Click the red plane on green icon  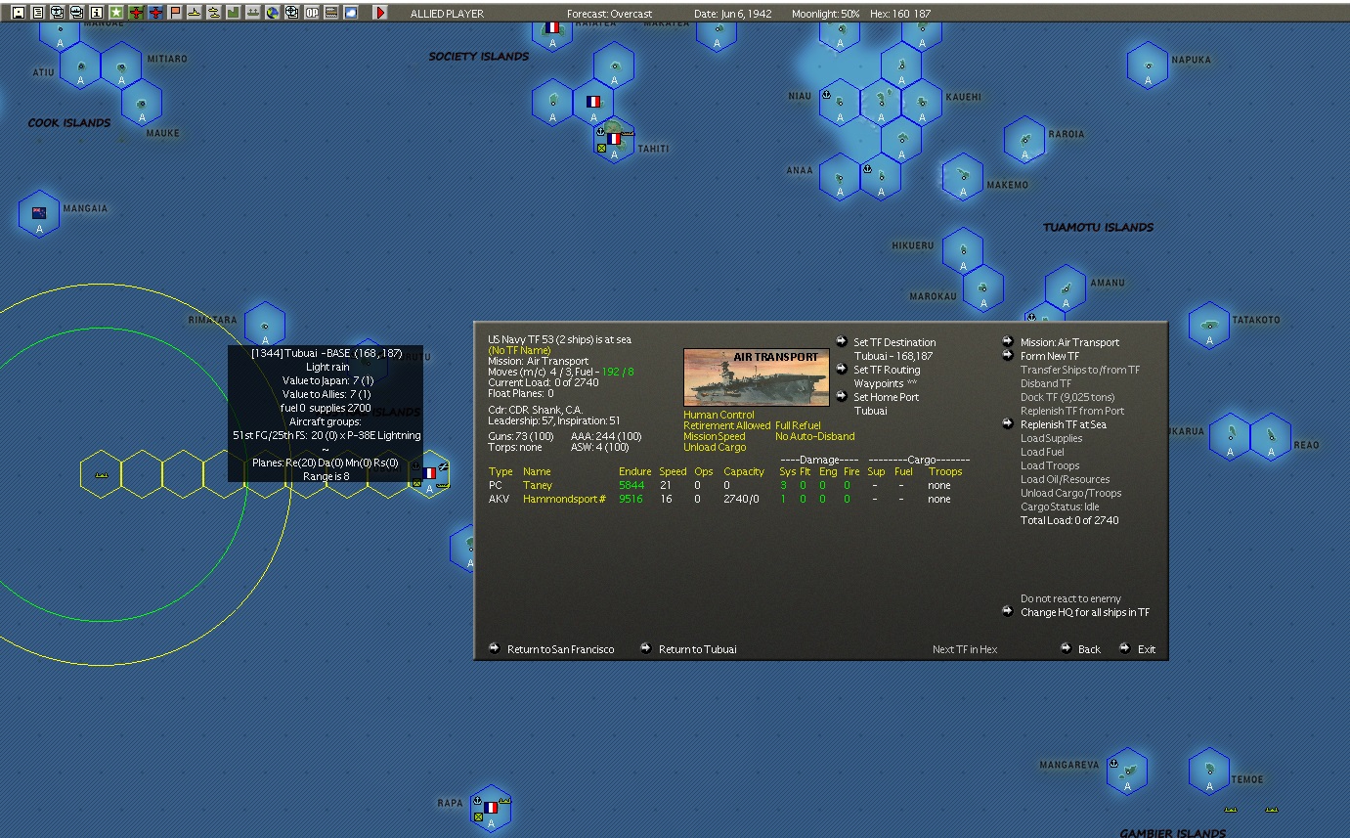point(136,13)
